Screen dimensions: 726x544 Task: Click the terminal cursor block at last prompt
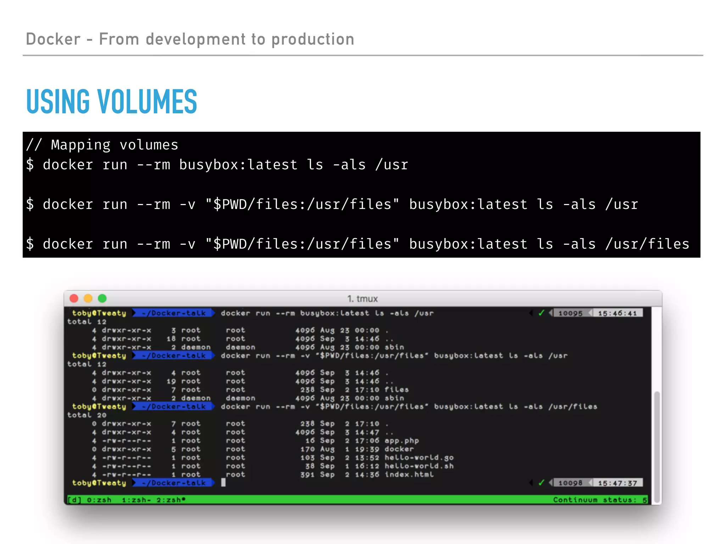coord(223,482)
